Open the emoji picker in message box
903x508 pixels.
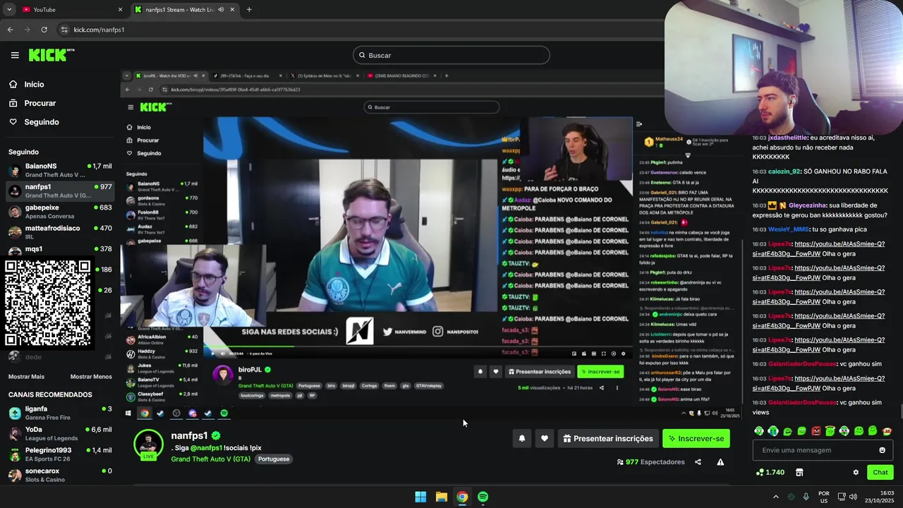tap(882, 450)
